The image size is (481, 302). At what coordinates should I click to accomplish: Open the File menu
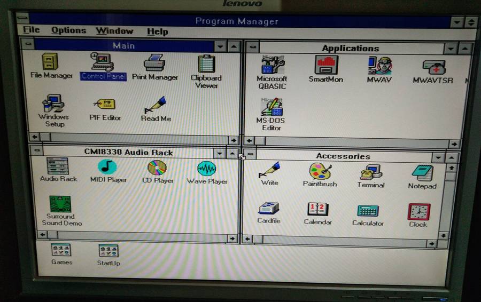pos(32,30)
